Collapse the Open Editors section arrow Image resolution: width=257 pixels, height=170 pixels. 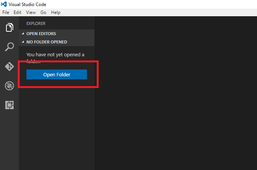tap(23, 34)
